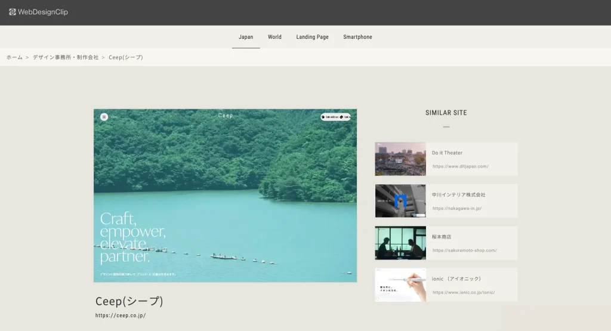Click the ionic (アイオニック) thumbnail
Viewport: 611px width, 331px height.
[x=400, y=285]
